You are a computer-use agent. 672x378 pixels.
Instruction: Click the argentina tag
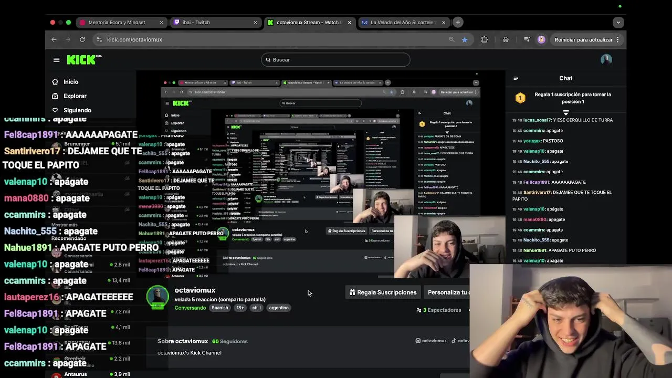(279, 308)
